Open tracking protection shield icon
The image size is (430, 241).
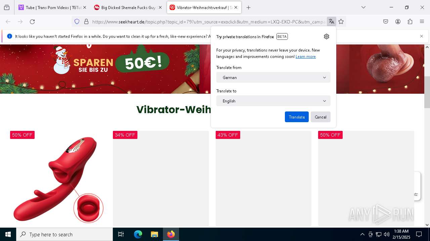coord(77,22)
